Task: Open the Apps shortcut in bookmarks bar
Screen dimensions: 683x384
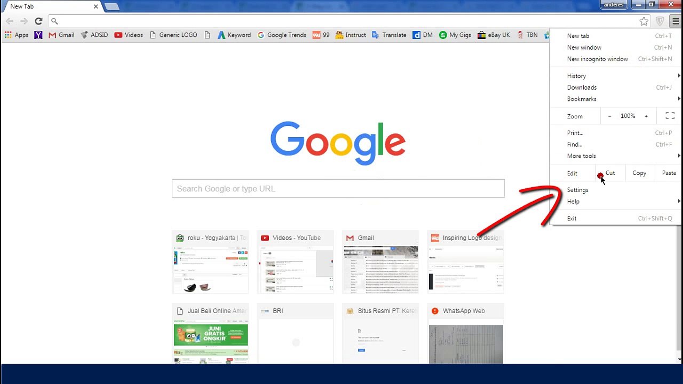Action: pyautogui.click(x=17, y=35)
